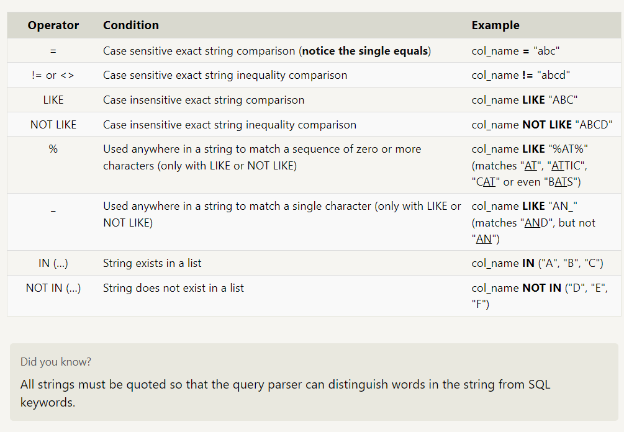
Task: Click the 'String exists in a list' description
Action: tap(152, 263)
